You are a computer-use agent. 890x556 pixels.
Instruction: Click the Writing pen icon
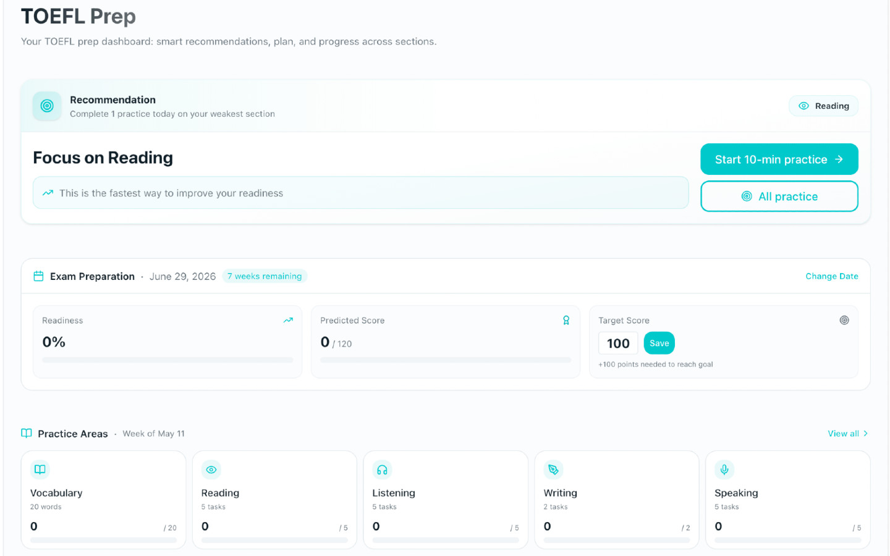553,470
